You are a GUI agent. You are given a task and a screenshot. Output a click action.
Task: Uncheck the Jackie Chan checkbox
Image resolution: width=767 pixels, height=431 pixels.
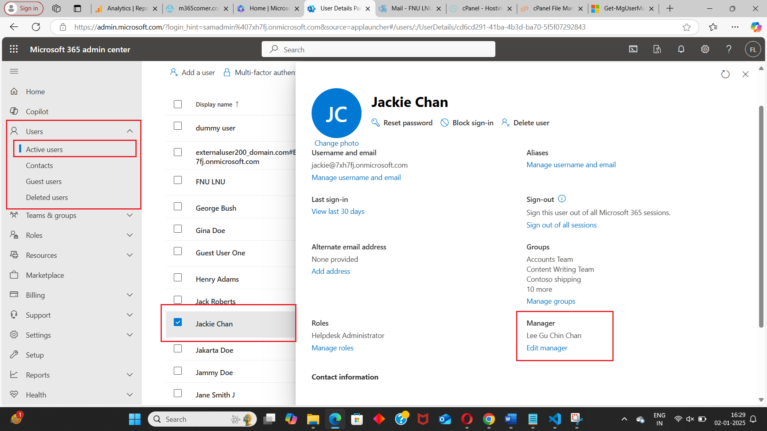click(178, 322)
